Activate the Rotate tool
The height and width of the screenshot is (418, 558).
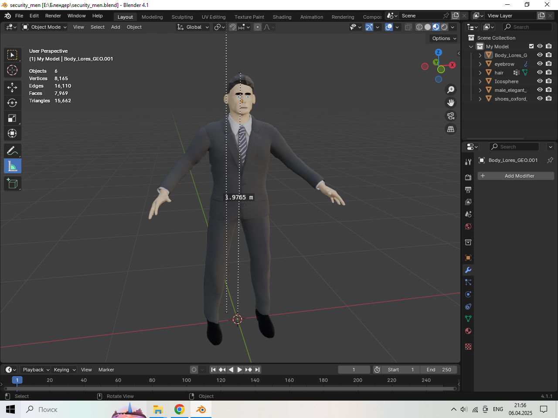[12, 103]
